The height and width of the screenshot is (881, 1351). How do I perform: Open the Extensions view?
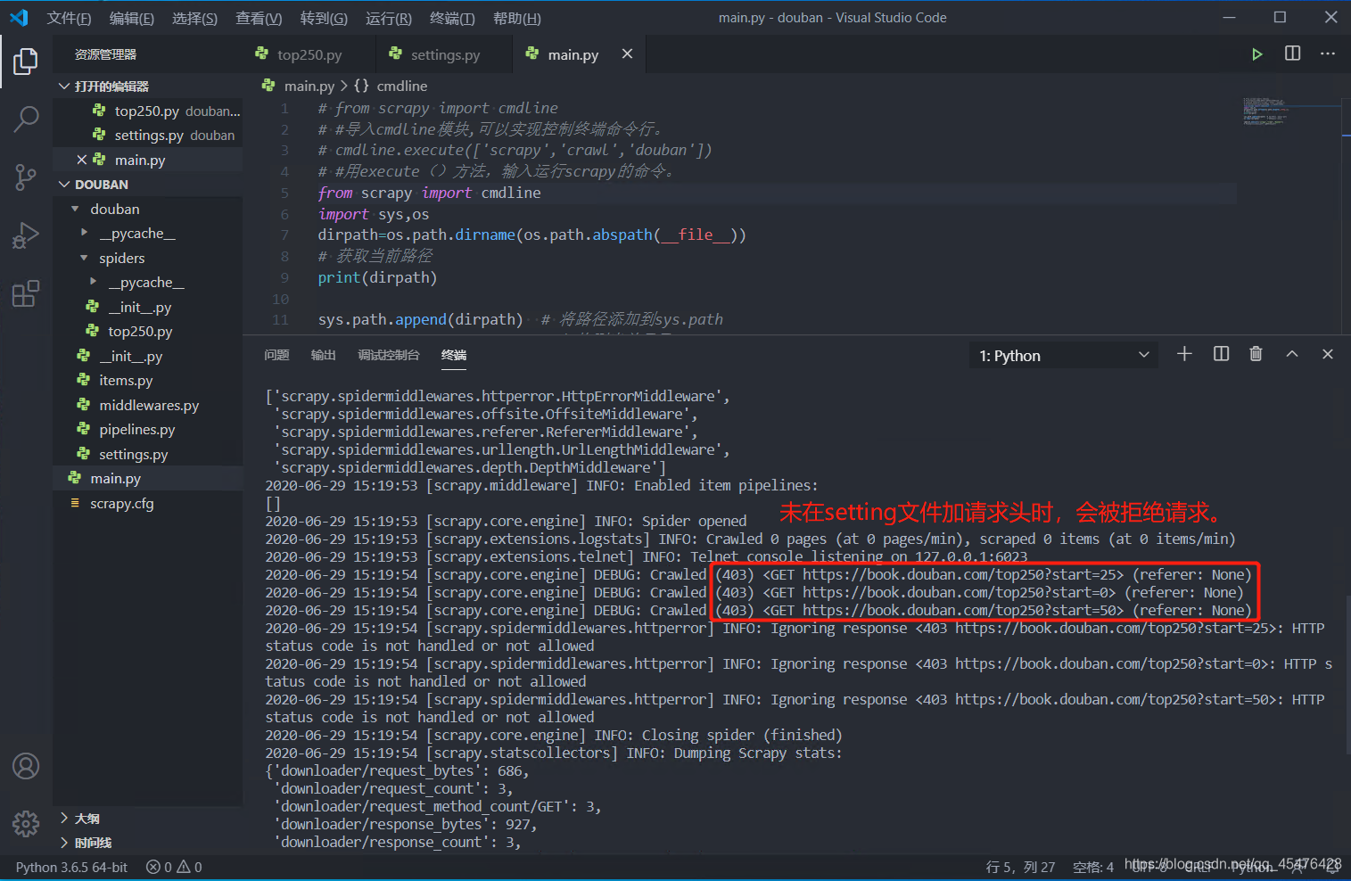pyautogui.click(x=26, y=293)
